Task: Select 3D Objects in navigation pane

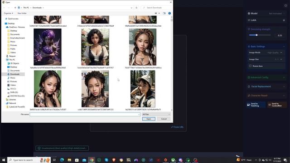Action: [x=13, y=63]
